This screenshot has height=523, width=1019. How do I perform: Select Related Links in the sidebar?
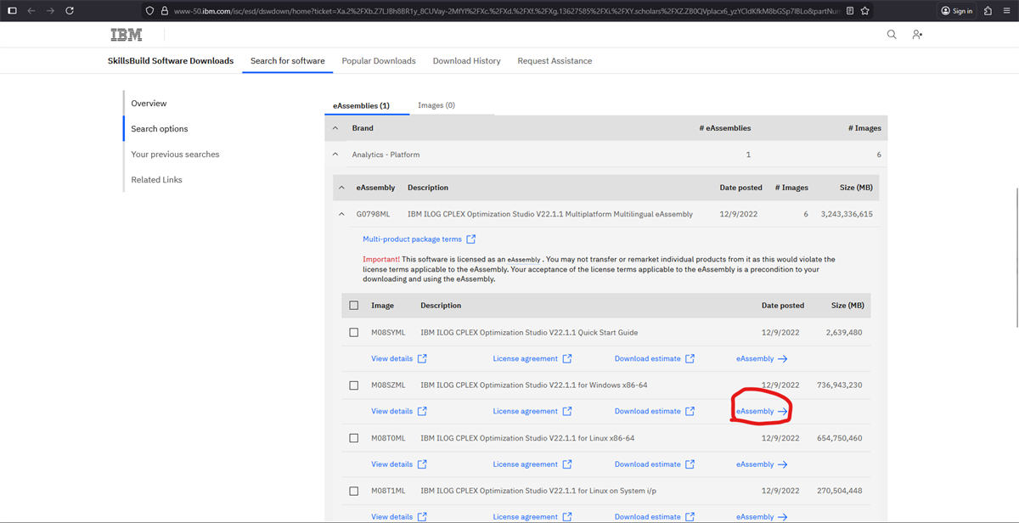[x=157, y=180]
